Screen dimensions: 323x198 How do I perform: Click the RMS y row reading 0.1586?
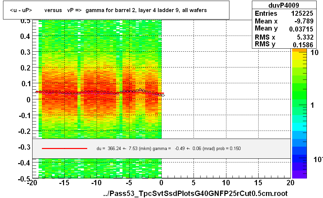284,44
